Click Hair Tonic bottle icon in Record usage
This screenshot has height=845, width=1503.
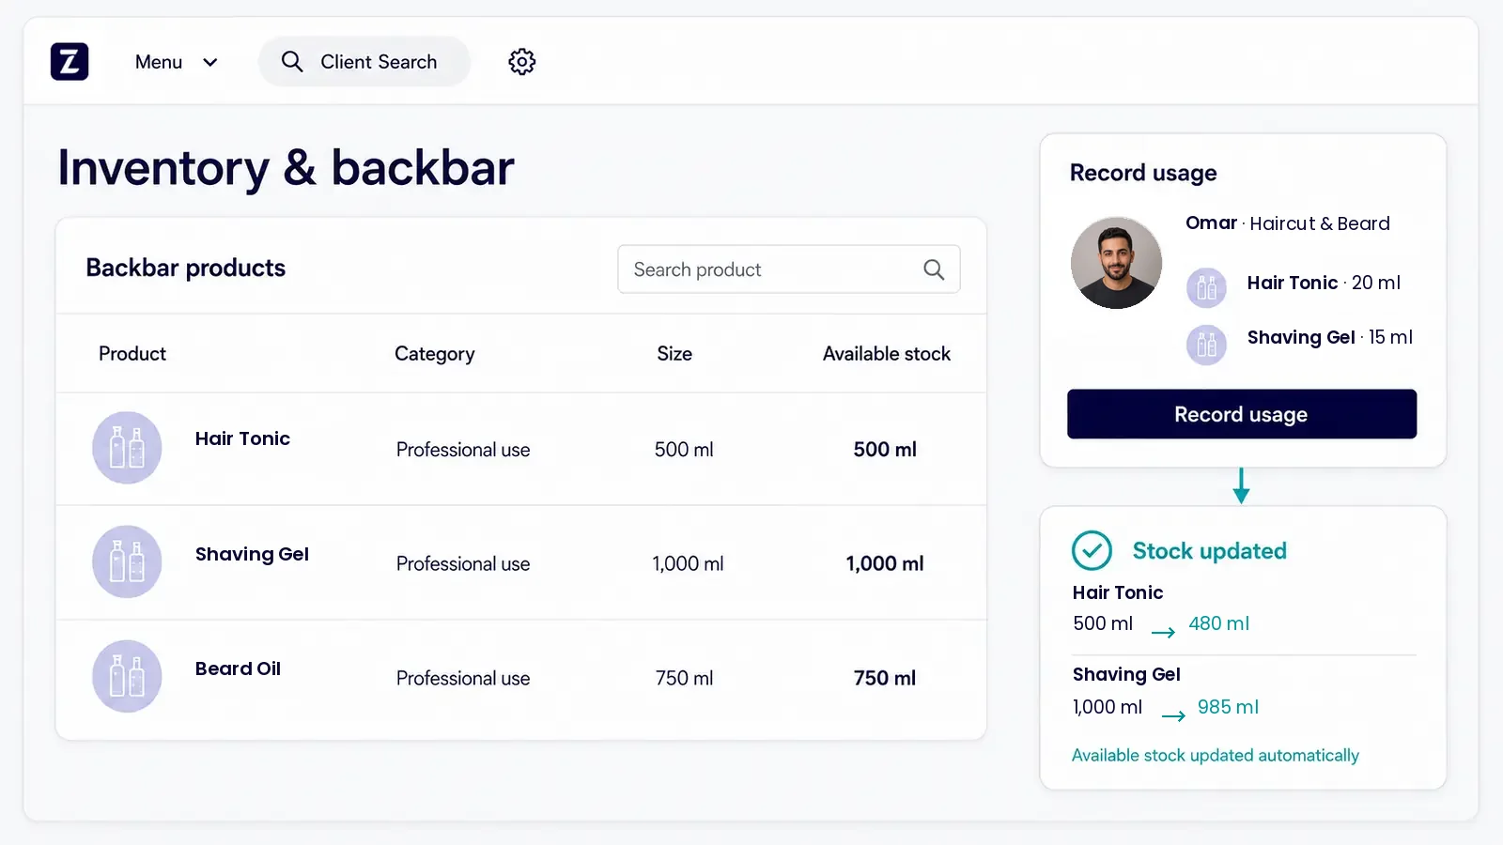(1206, 288)
